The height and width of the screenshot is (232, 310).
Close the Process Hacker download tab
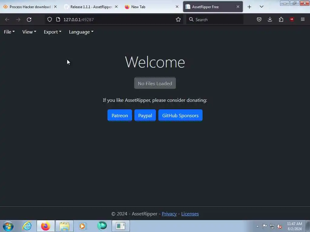tap(56, 7)
